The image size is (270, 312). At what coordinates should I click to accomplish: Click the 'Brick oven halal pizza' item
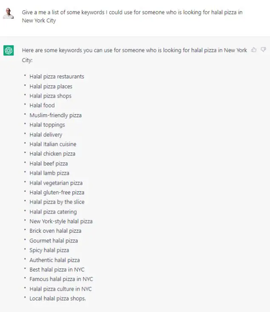coord(55,231)
